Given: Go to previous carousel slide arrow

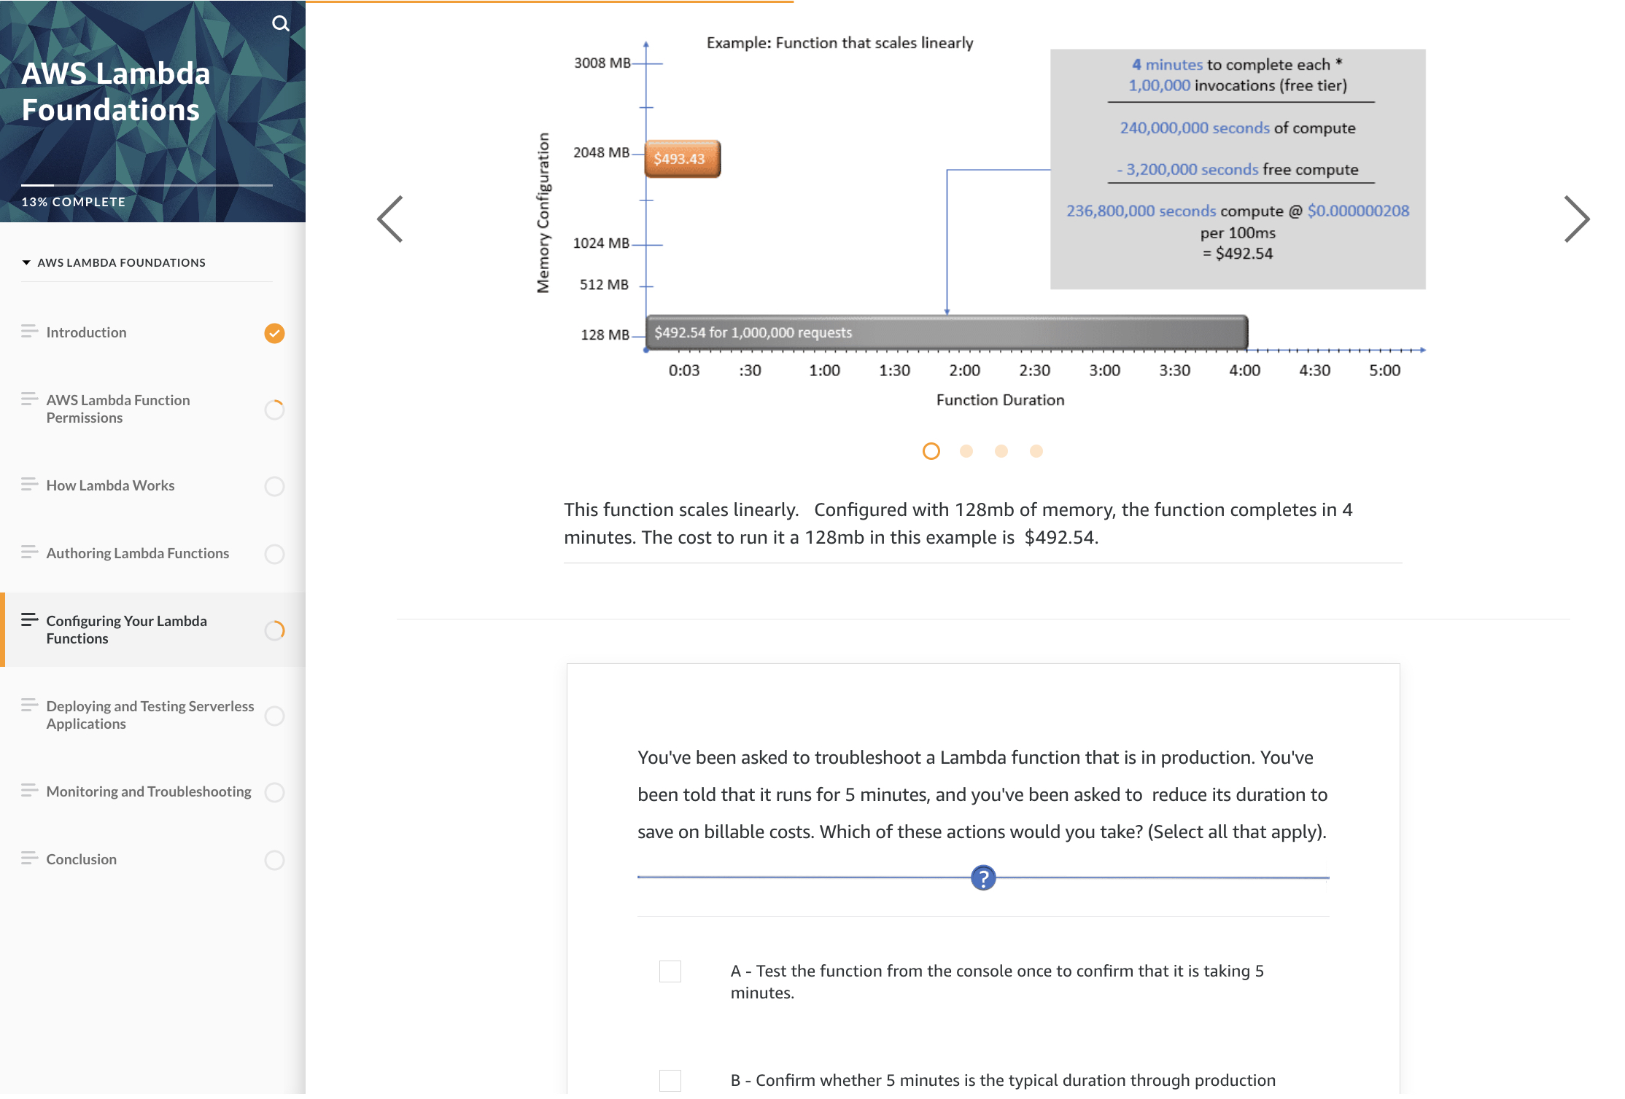Looking at the screenshot, I should (x=390, y=219).
